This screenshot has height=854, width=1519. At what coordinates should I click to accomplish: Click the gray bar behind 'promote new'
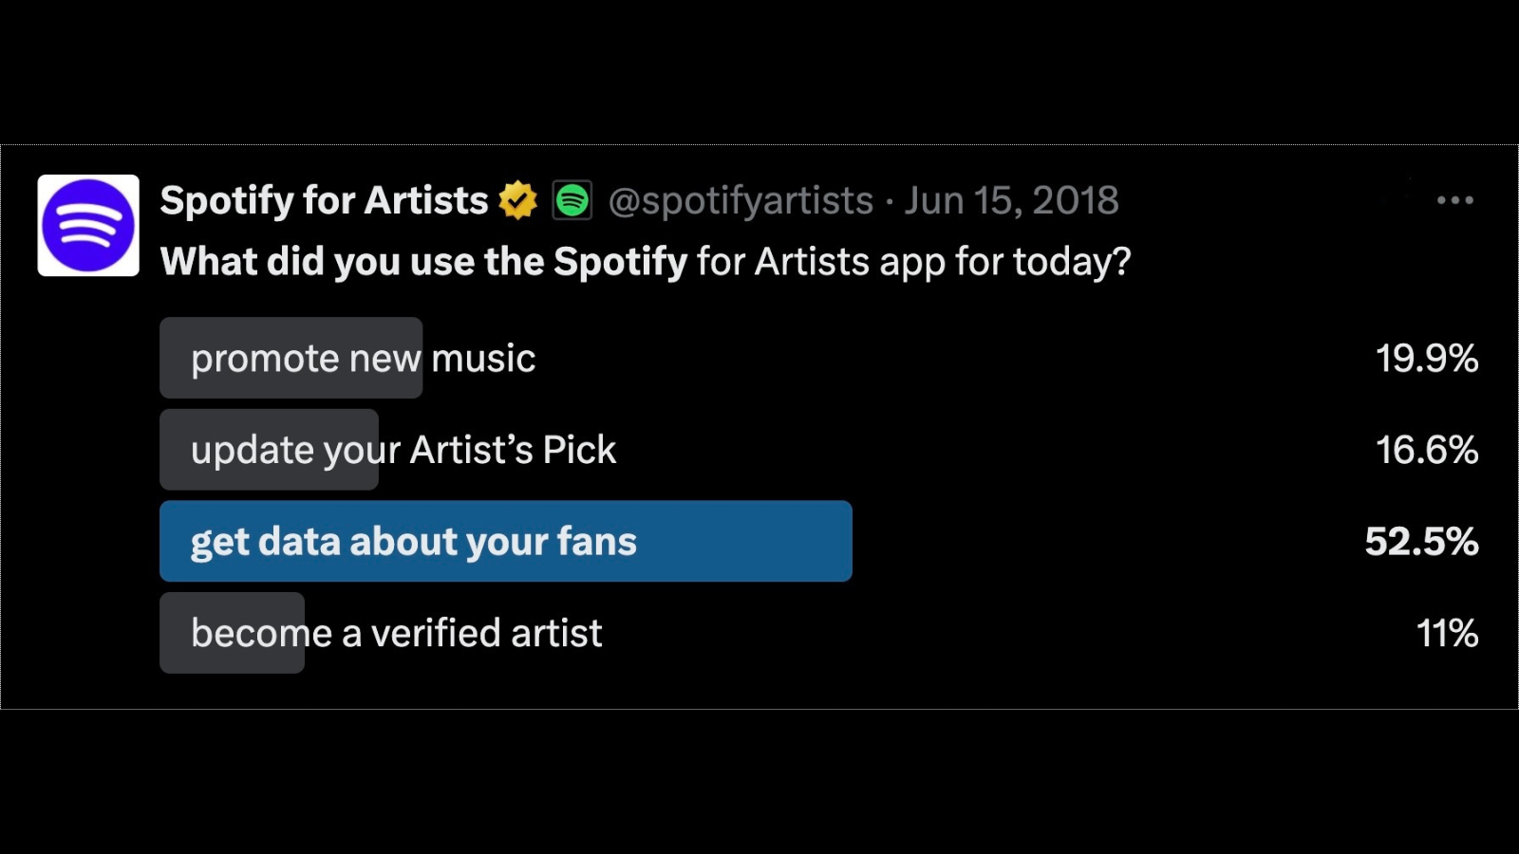coord(291,358)
